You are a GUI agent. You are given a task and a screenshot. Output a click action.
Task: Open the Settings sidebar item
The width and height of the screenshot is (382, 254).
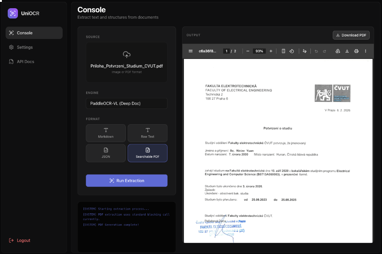coord(34,47)
